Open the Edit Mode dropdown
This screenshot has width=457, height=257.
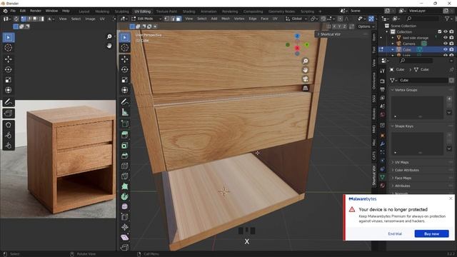[146, 19]
